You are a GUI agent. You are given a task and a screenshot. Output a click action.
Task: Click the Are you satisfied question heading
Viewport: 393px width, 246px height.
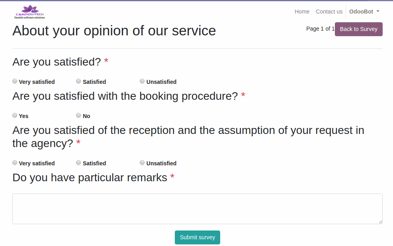tap(57, 62)
